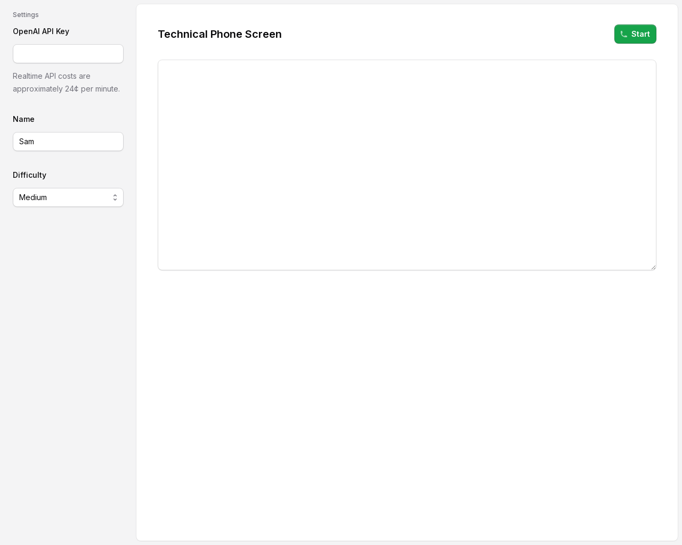Grab the text area resize handle corner
The width and height of the screenshot is (682, 545).
[653, 267]
